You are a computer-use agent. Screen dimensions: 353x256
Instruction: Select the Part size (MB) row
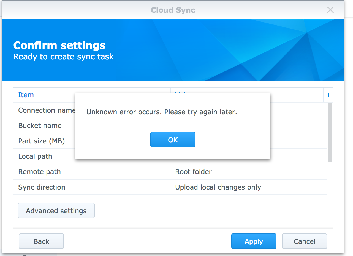42,141
